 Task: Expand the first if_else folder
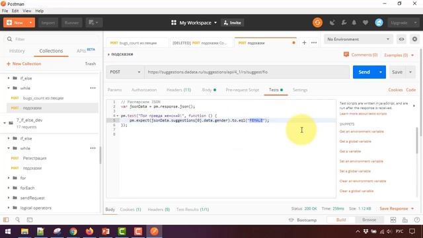pos(9,78)
